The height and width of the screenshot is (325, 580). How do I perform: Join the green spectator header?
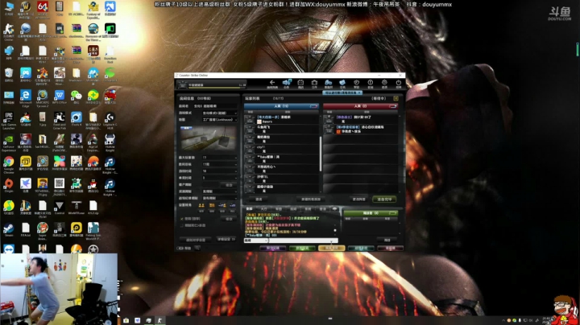coord(371,213)
